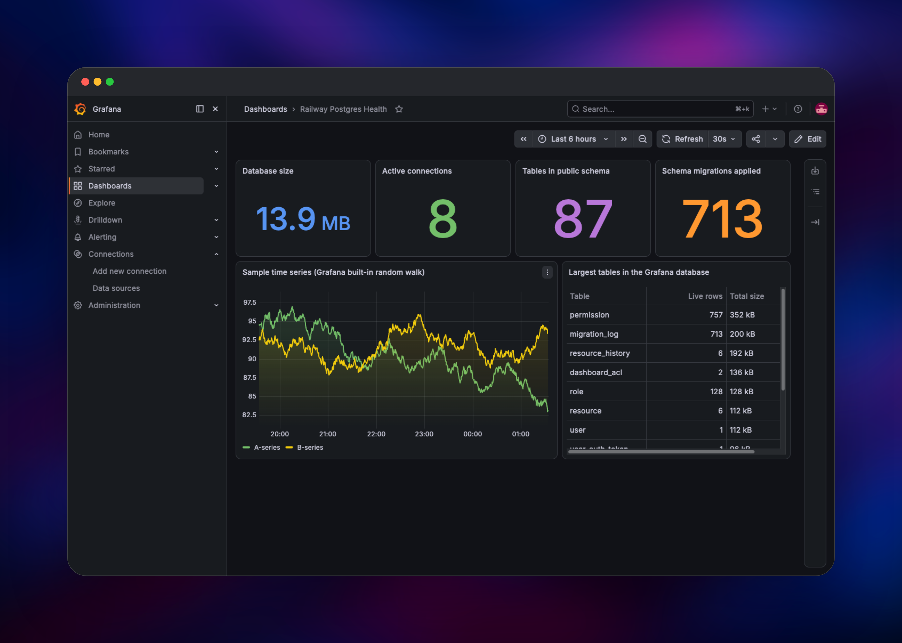Screen dimensions: 902x643
Task: Open Starred in sidebar
Action: point(101,169)
